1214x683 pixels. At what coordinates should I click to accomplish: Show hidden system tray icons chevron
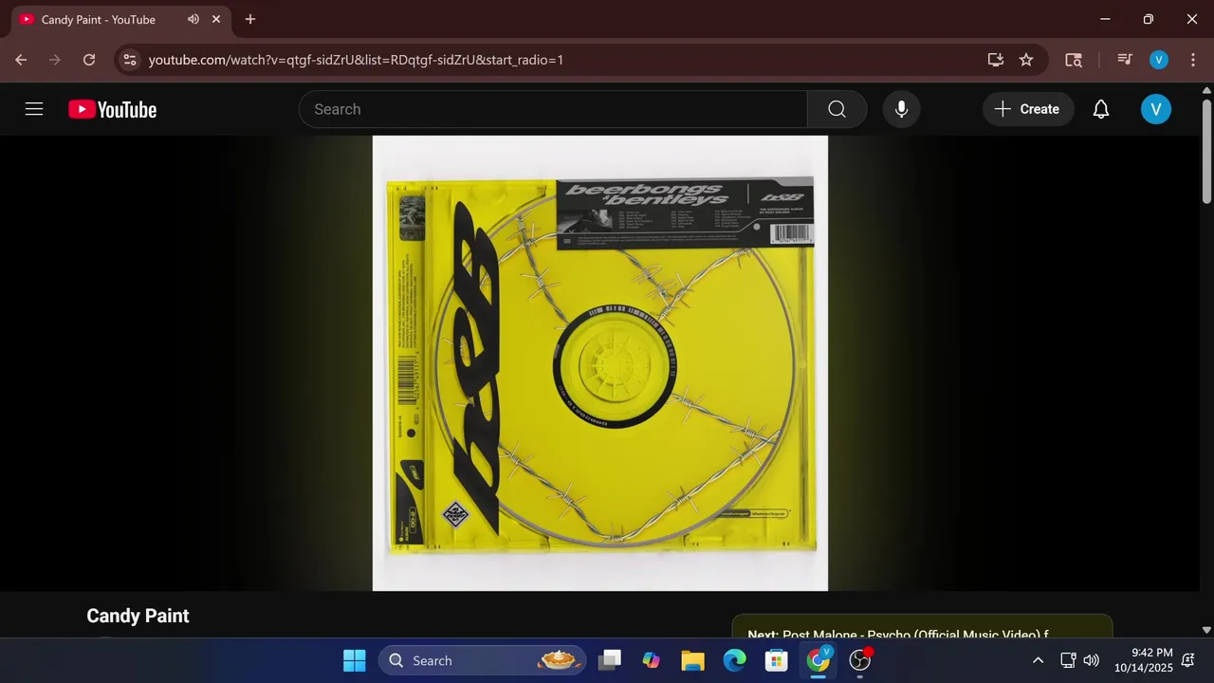click(1038, 660)
